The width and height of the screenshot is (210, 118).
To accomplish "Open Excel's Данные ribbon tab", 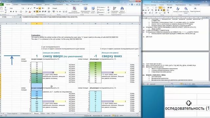I will pos(47,4).
